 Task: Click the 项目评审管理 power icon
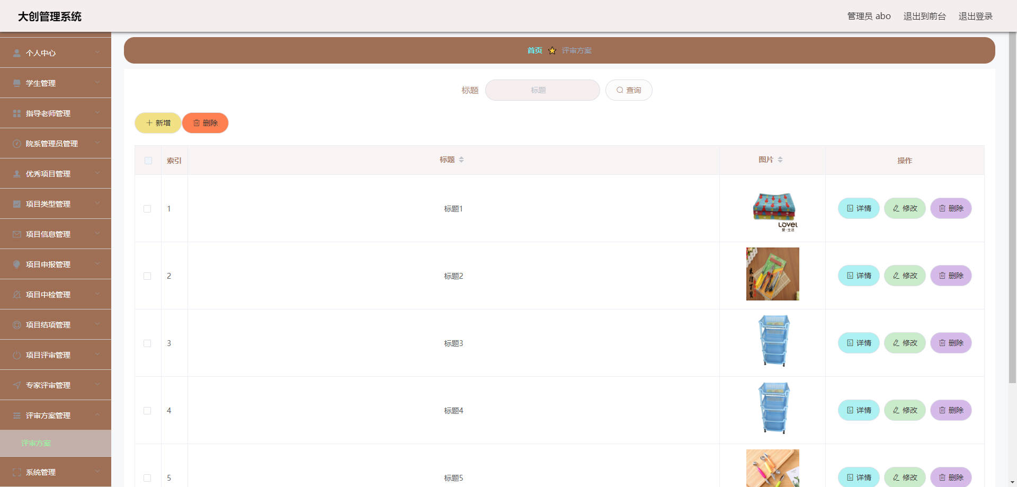[17, 355]
